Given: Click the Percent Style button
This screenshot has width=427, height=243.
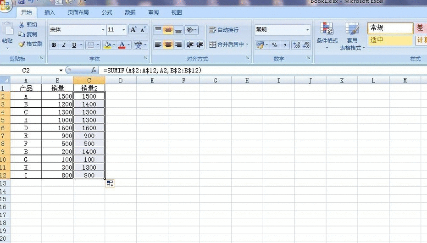Looking at the screenshot, I should (275, 45).
